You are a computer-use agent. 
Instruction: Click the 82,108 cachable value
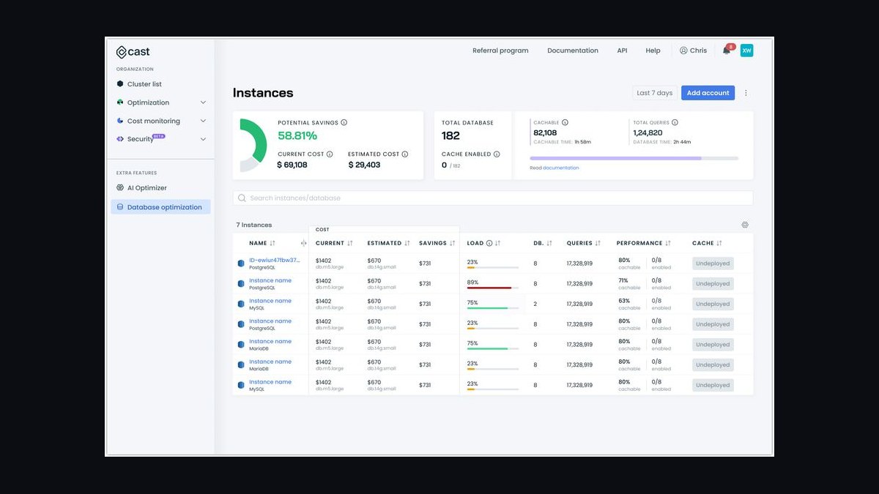point(545,132)
